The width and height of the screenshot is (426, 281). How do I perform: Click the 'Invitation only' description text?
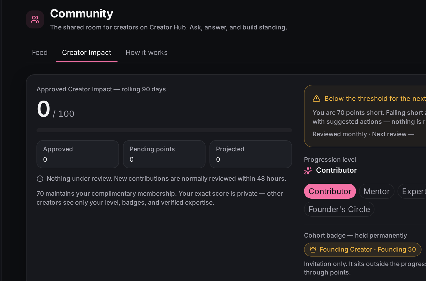point(365,268)
